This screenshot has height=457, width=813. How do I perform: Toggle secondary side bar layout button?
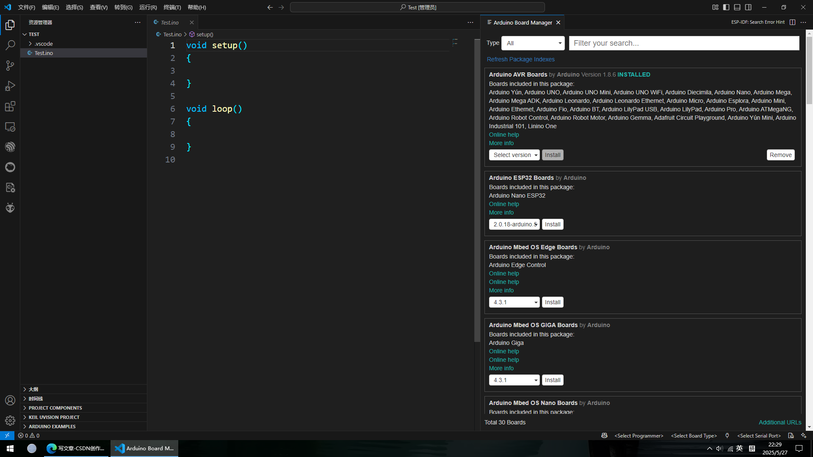[748, 7]
